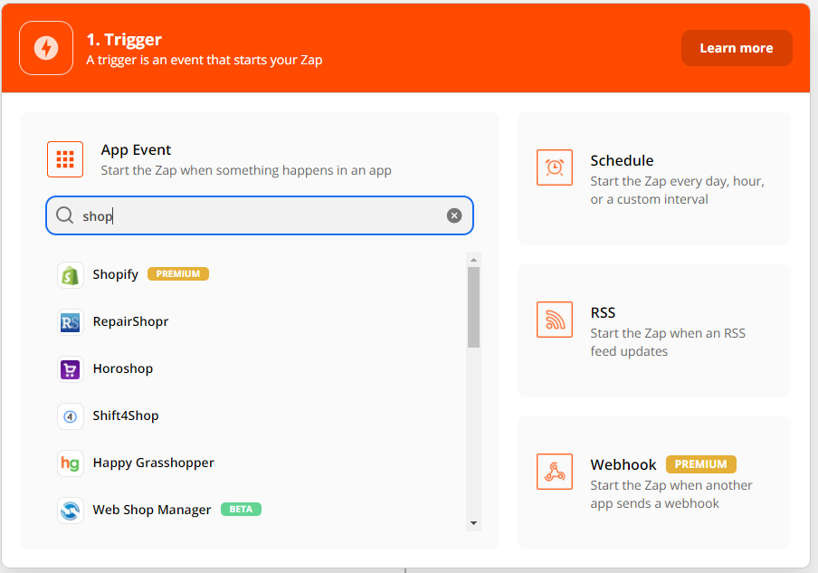This screenshot has height=573, width=818.
Task: Choose Web Shop Manager from the results
Action: tap(152, 510)
